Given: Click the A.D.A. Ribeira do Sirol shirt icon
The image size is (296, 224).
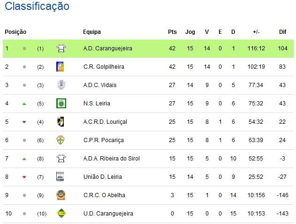Looking at the screenshot, I should 61,158.
